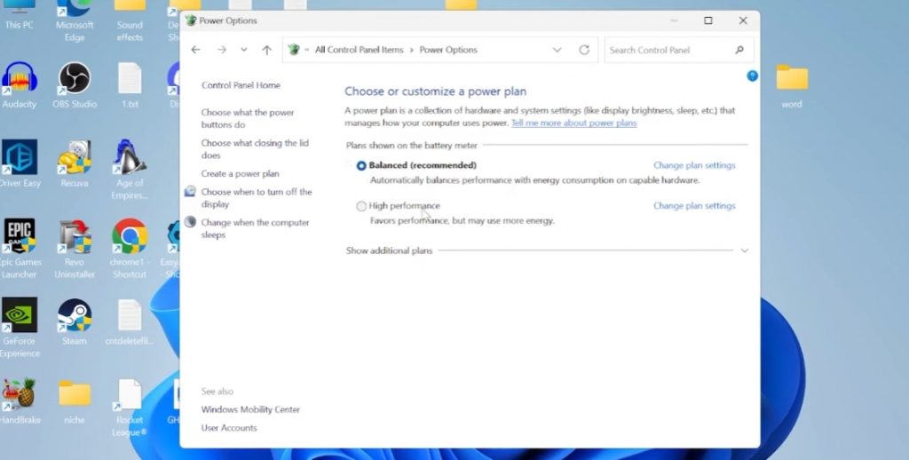This screenshot has width=909, height=460.
Task: Select the Steam desktop icon
Action: click(75, 321)
